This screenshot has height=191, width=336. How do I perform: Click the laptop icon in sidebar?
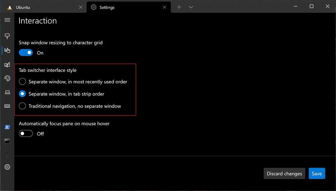[x=7, y=92]
